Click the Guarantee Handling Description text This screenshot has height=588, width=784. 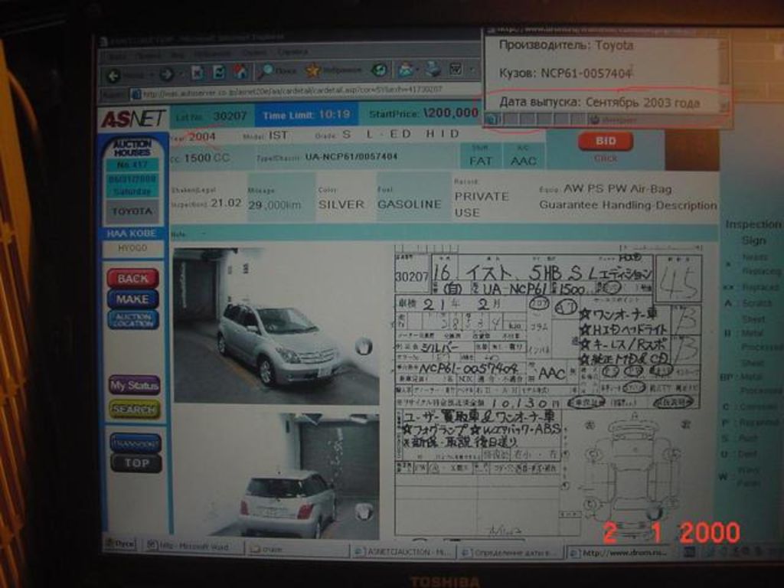tap(628, 205)
